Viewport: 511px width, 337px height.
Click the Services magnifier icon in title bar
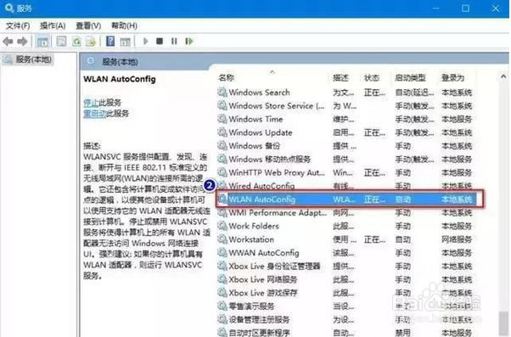click(9, 8)
